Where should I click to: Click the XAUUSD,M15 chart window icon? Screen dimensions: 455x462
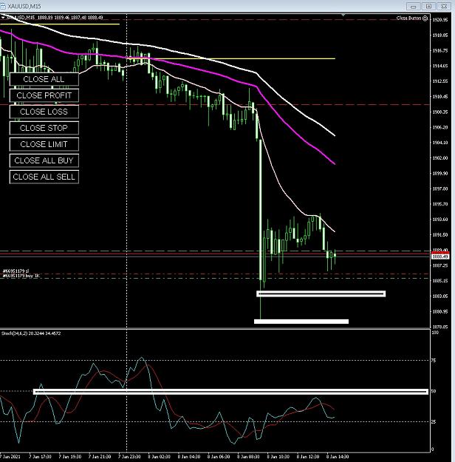click(x=3, y=6)
